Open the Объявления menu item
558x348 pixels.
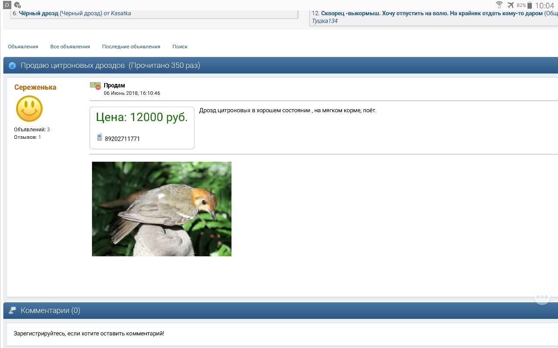pyautogui.click(x=23, y=47)
